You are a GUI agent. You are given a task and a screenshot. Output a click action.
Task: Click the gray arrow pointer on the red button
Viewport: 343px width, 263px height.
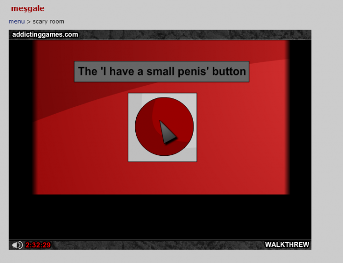(167, 132)
